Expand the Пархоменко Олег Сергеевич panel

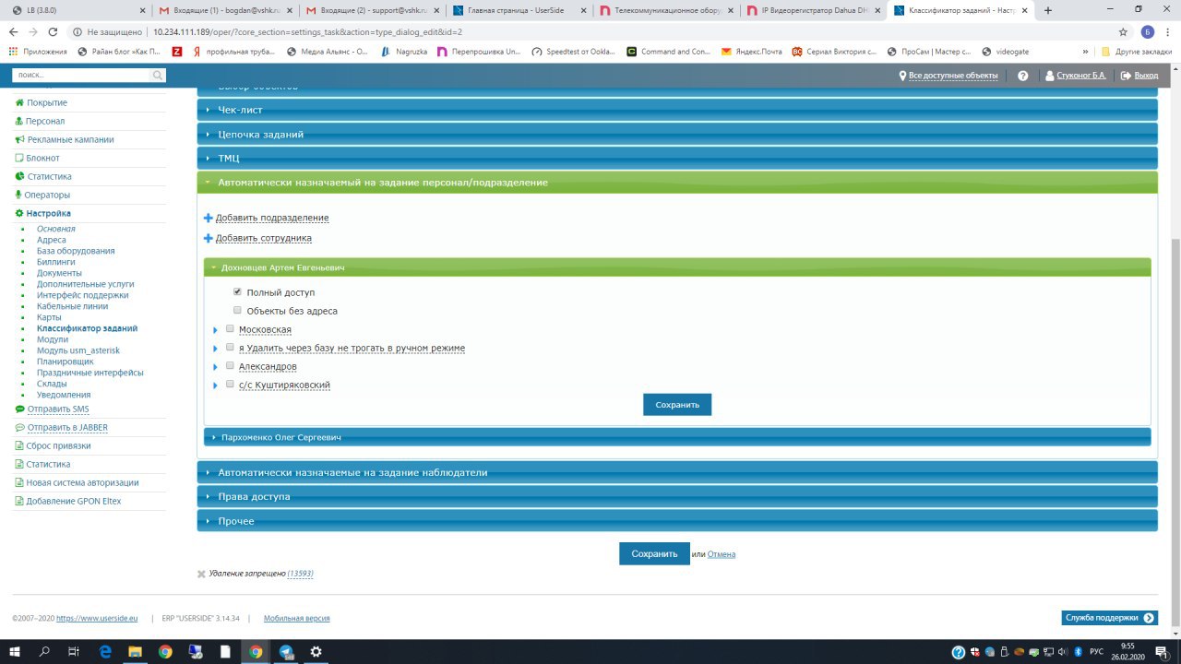click(677, 436)
